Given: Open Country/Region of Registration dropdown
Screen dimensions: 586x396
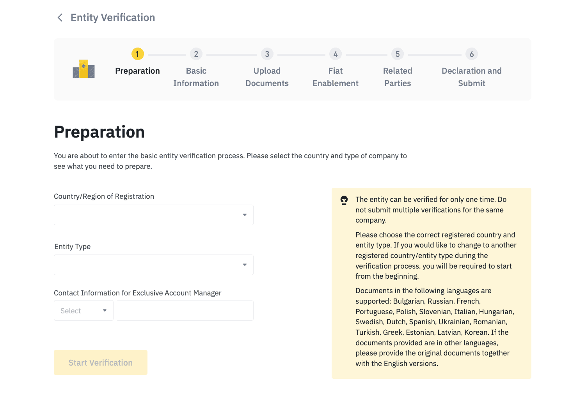Looking at the screenshot, I should click(x=154, y=215).
